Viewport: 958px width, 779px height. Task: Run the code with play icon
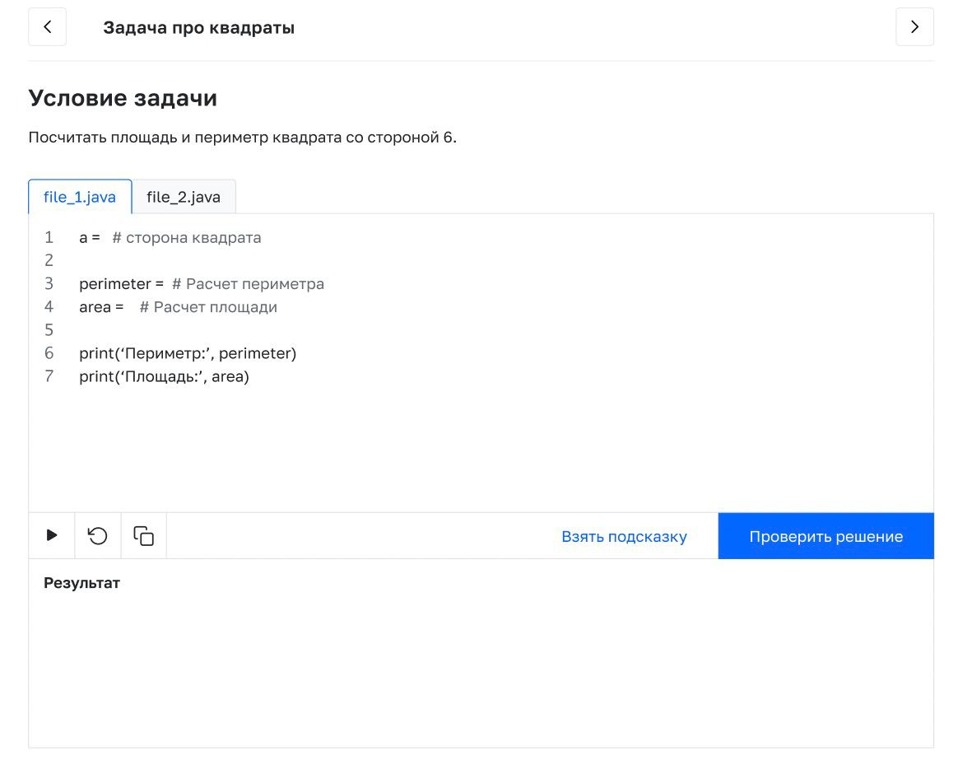(52, 535)
